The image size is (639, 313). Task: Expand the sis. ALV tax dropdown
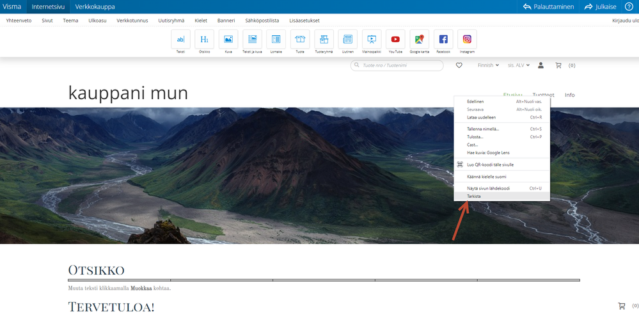point(518,65)
